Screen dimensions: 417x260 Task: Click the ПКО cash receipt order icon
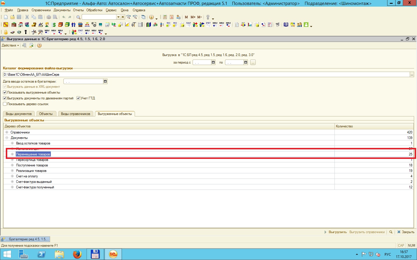[x=168, y=25]
